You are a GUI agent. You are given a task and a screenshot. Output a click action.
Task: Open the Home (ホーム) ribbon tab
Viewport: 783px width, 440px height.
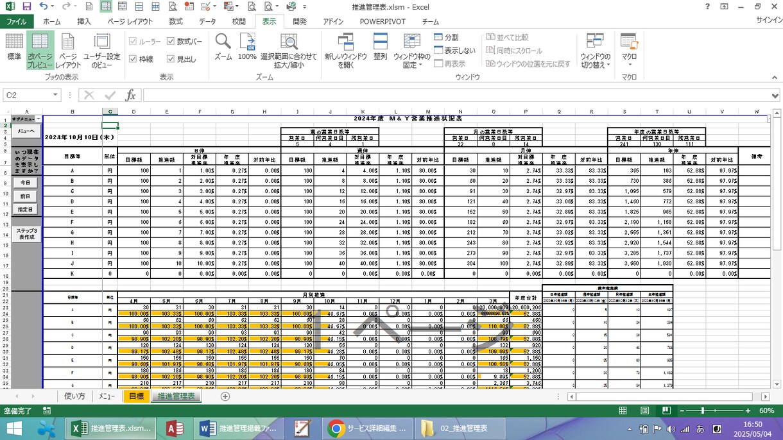click(52, 21)
